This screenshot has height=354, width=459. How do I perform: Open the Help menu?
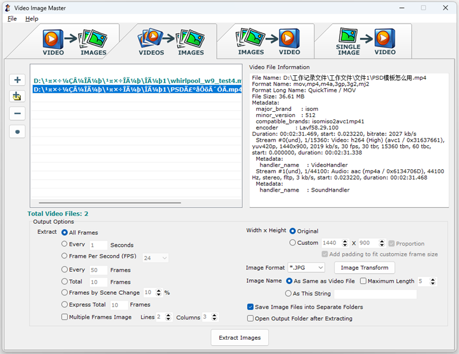(x=32, y=18)
